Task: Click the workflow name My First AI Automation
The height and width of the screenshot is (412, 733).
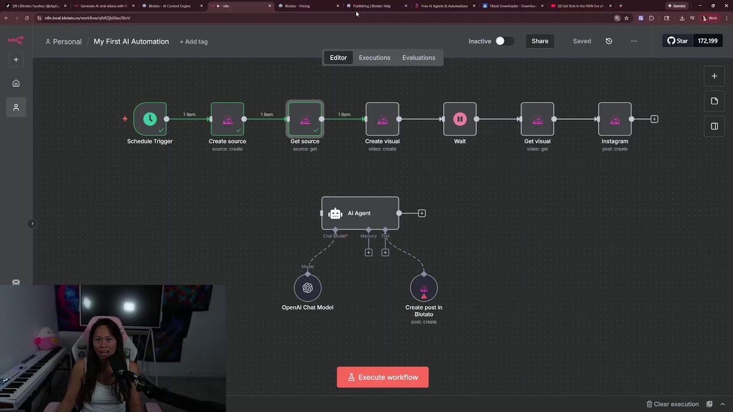Action: click(131, 41)
